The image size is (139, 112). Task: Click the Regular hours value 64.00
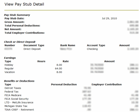(x=59, y=69)
